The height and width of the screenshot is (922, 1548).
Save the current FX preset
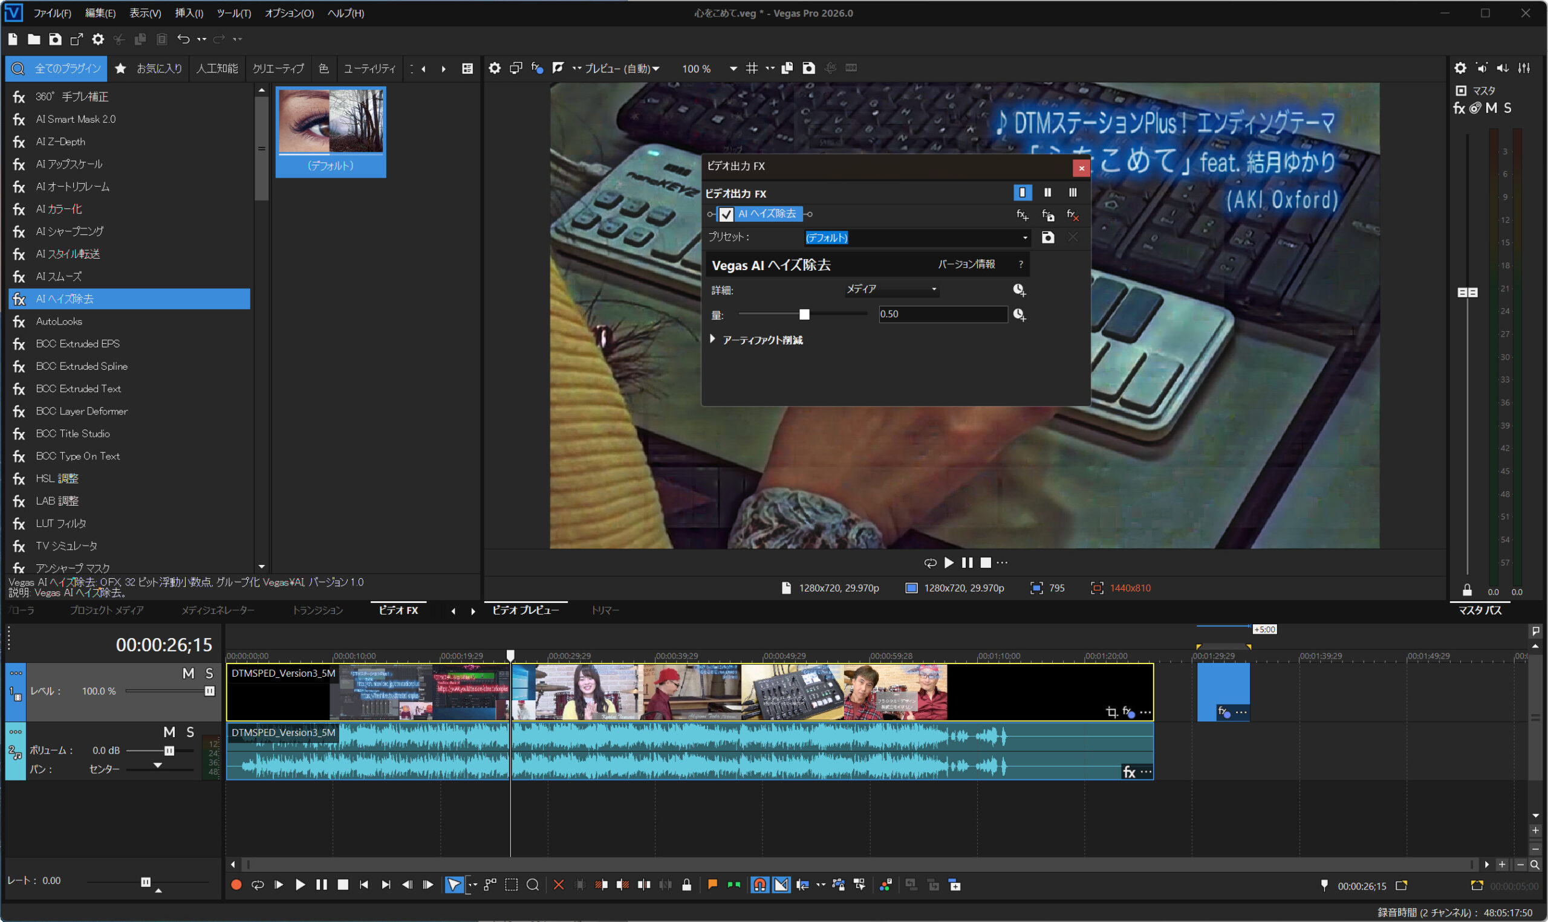pyautogui.click(x=1047, y=237)
